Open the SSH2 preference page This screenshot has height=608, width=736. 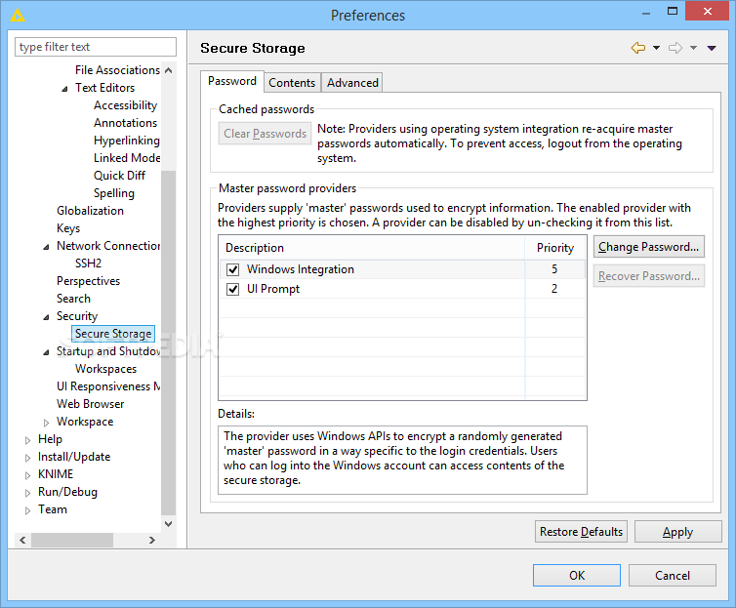tap(88, 263)
